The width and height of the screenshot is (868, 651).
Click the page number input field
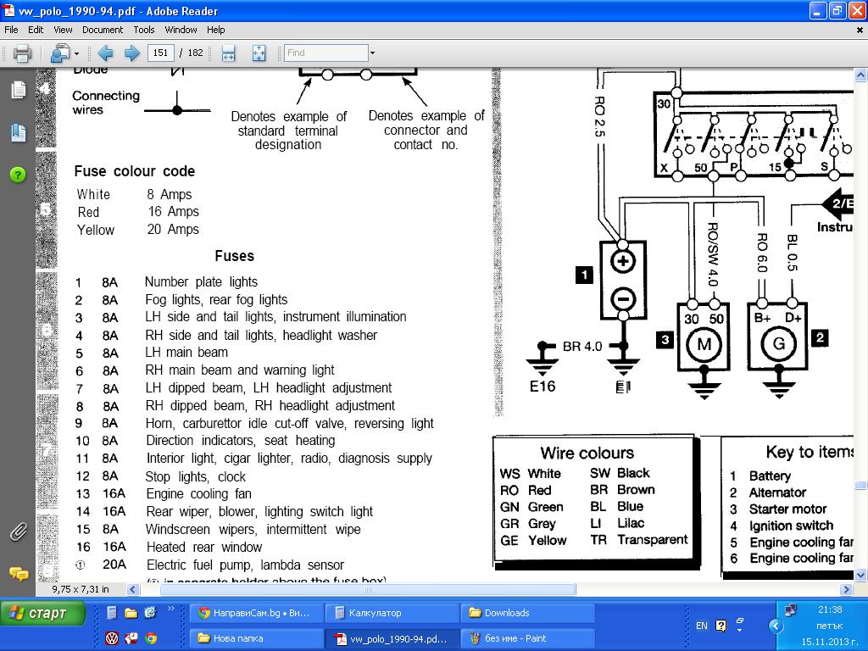(160, 53)
